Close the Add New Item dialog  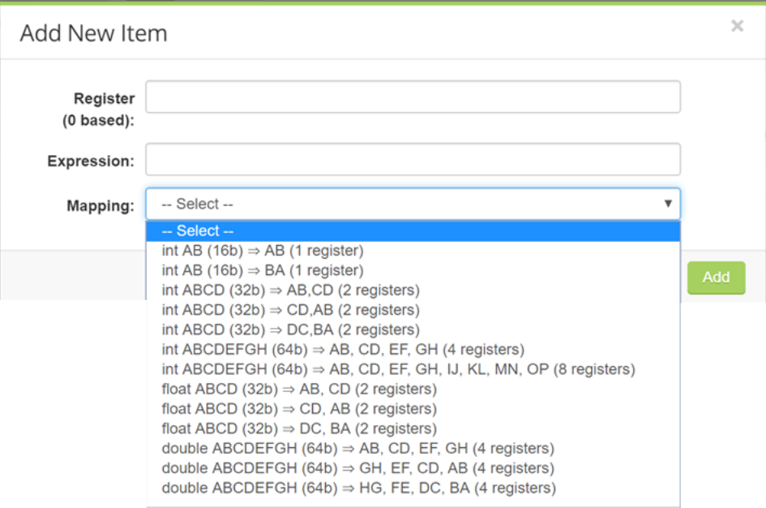[x=737, y=26]
